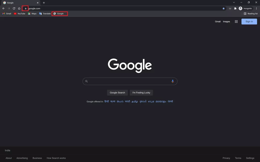The image size is (260, 162).
Task: Switch Google to বাংলা language
Action: 113,101
